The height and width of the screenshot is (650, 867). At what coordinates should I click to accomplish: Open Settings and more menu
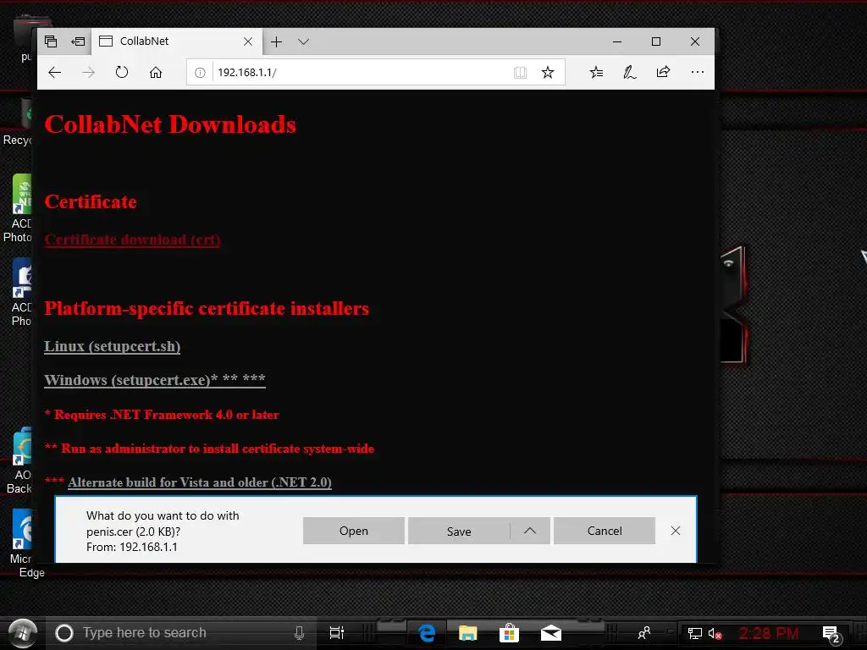point(698,72)
